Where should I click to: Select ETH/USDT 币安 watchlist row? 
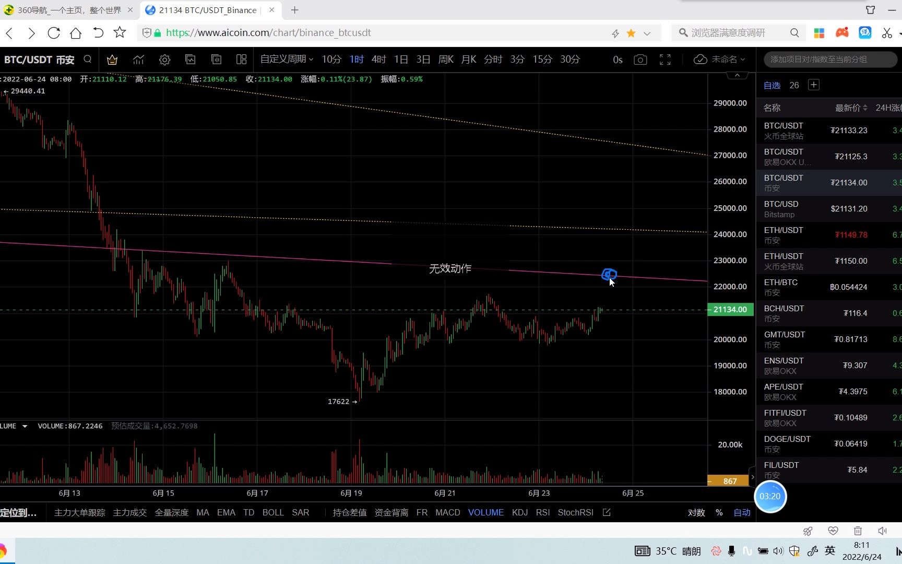(x=829, y=235)
